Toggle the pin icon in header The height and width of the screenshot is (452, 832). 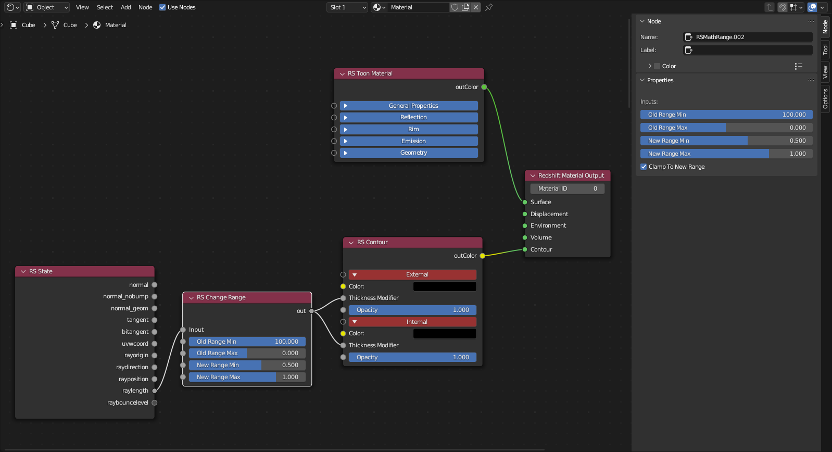click(489, 7)
